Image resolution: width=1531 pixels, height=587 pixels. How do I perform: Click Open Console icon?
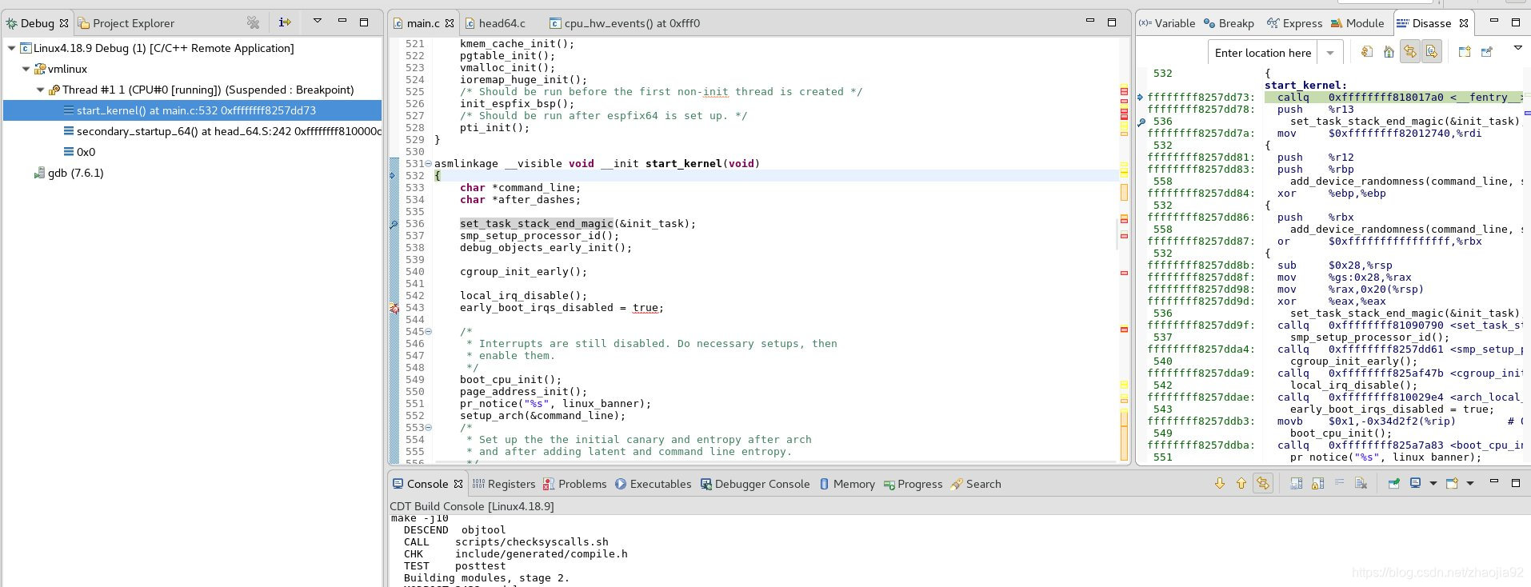1452,483
